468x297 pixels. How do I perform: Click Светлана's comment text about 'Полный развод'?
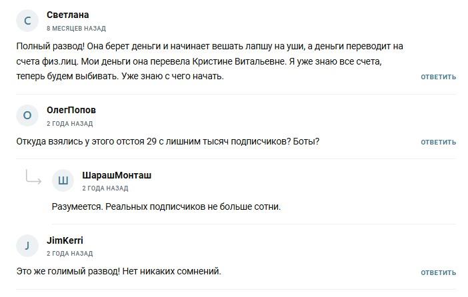coord(209,61)
